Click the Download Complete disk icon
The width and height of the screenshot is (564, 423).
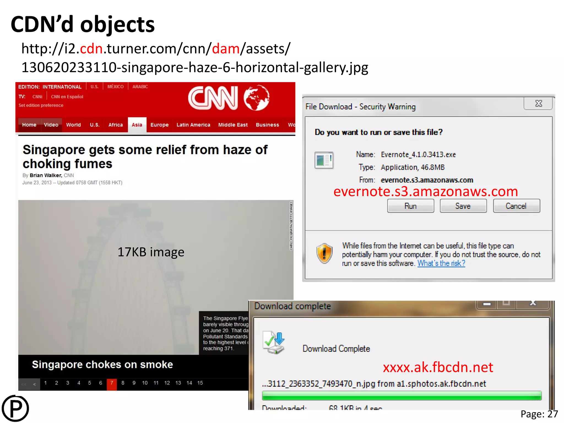tap(273, 343)
